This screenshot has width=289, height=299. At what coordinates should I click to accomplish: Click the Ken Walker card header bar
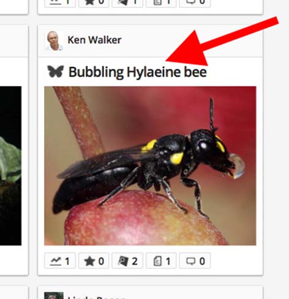point(150,41)
